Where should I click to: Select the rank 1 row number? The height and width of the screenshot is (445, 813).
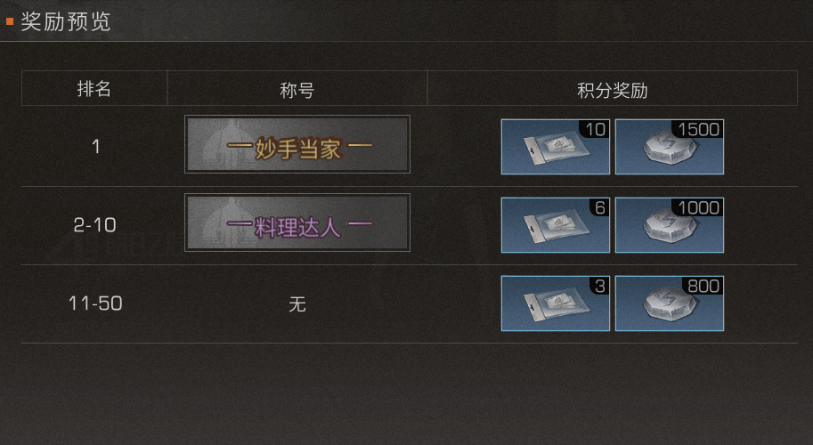click(x=95, y=147)
